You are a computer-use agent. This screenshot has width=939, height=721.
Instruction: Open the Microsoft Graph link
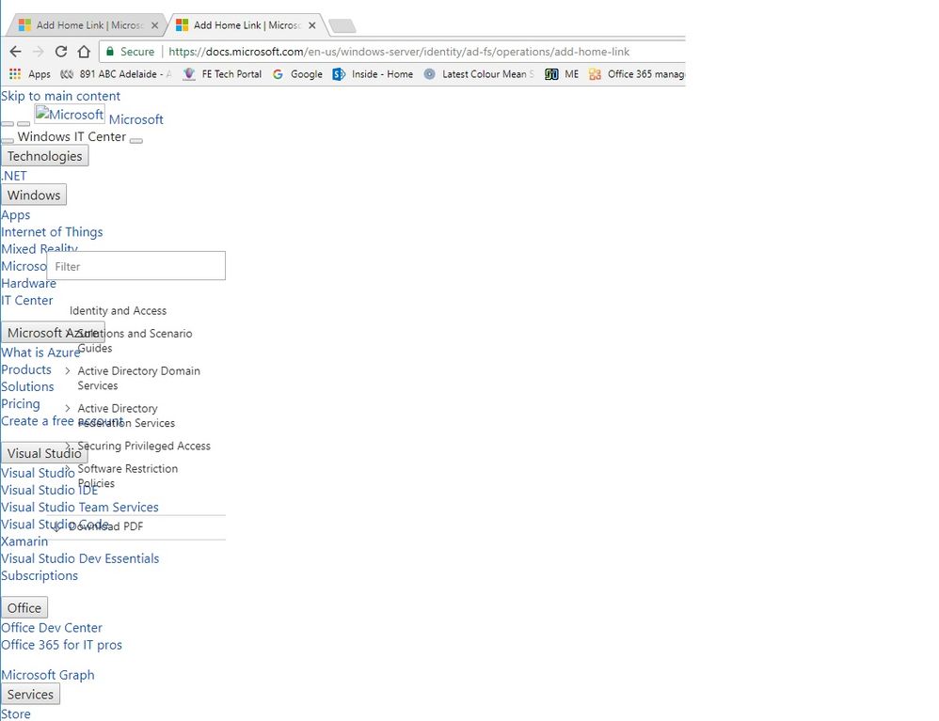point(48,675)
